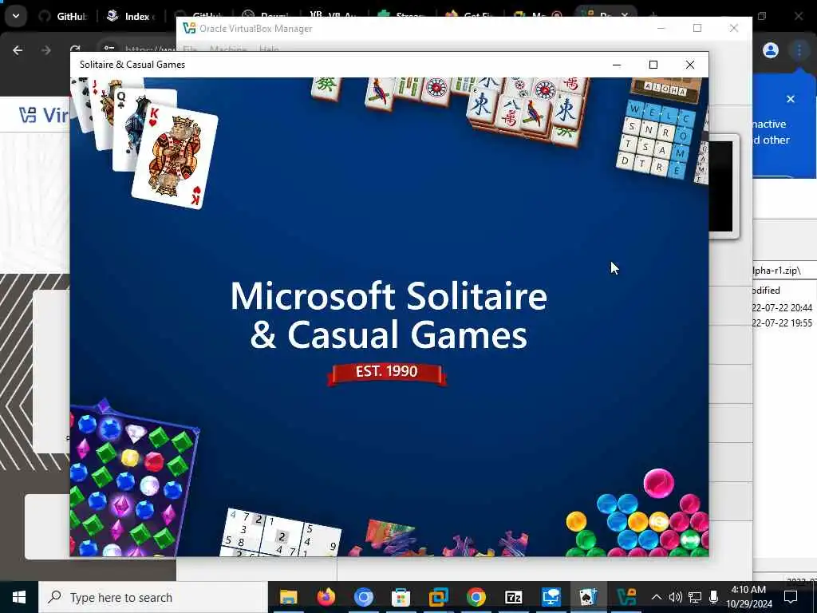Open notification center icon
Screen dimensions: 817x613
791,597
